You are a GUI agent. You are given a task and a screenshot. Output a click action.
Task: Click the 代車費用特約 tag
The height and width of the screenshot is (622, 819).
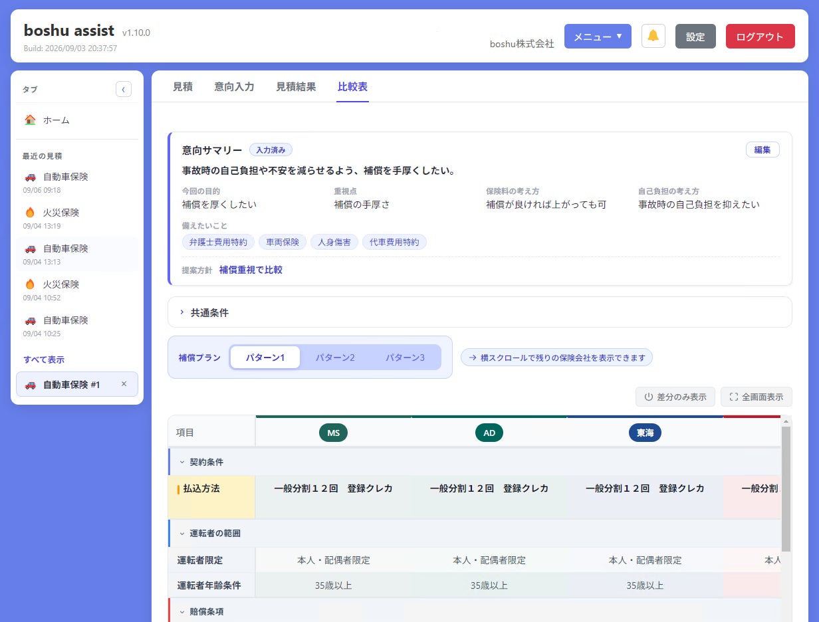(x=395, y=243)
